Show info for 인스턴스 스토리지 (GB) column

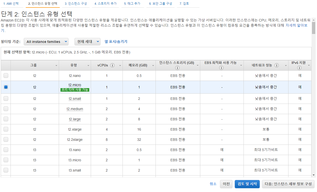tap(177, 68)
